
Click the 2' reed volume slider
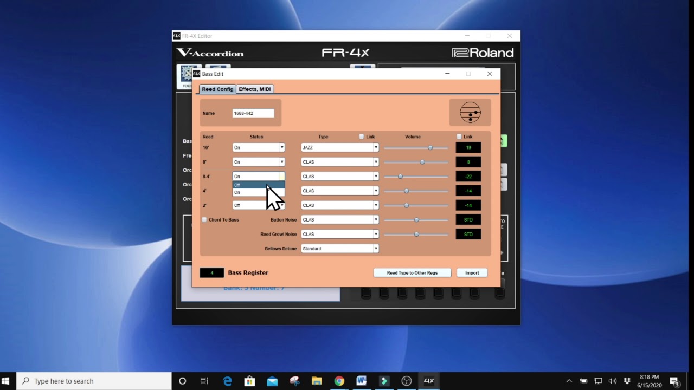(x=416, y=205)
